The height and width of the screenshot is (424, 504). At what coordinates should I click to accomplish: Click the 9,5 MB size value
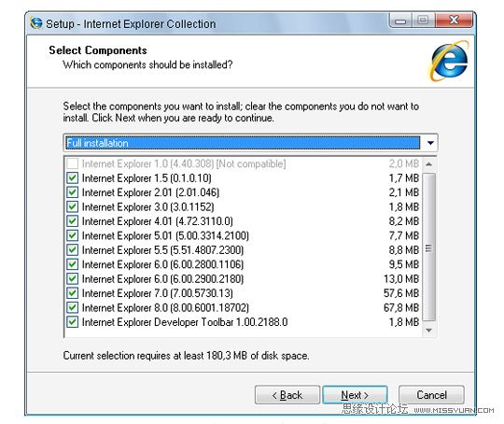click(404, 264)
